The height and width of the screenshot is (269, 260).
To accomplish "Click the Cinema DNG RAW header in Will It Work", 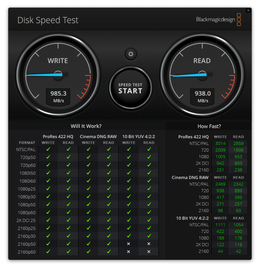I will pos(98,137).
